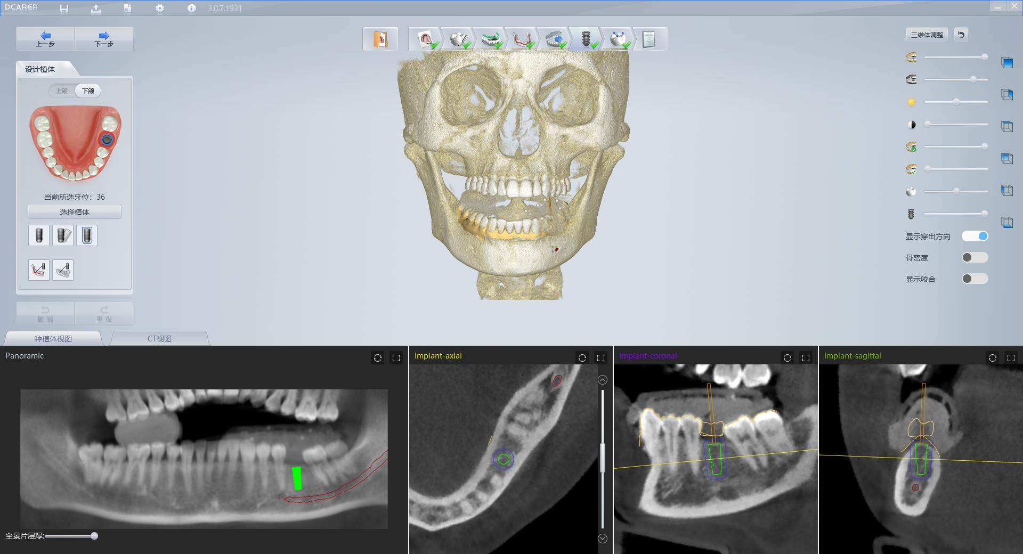Go to the implant design workflow step
This screenshot has height=554, width=1023.
pyautogui.click(x=586, y=39)
